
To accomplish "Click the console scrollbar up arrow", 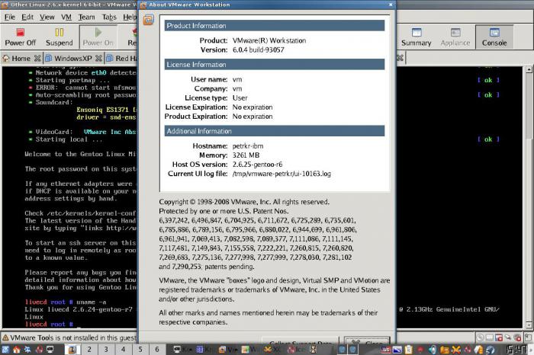I will click(x=529, y=70).
